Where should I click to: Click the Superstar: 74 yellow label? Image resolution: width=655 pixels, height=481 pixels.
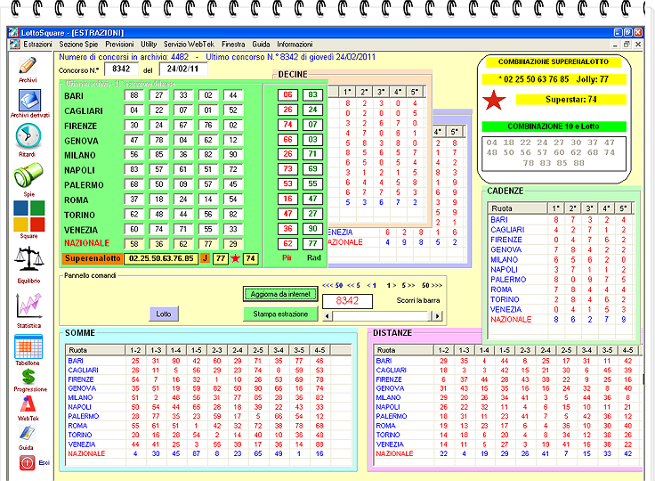[571, 100]
